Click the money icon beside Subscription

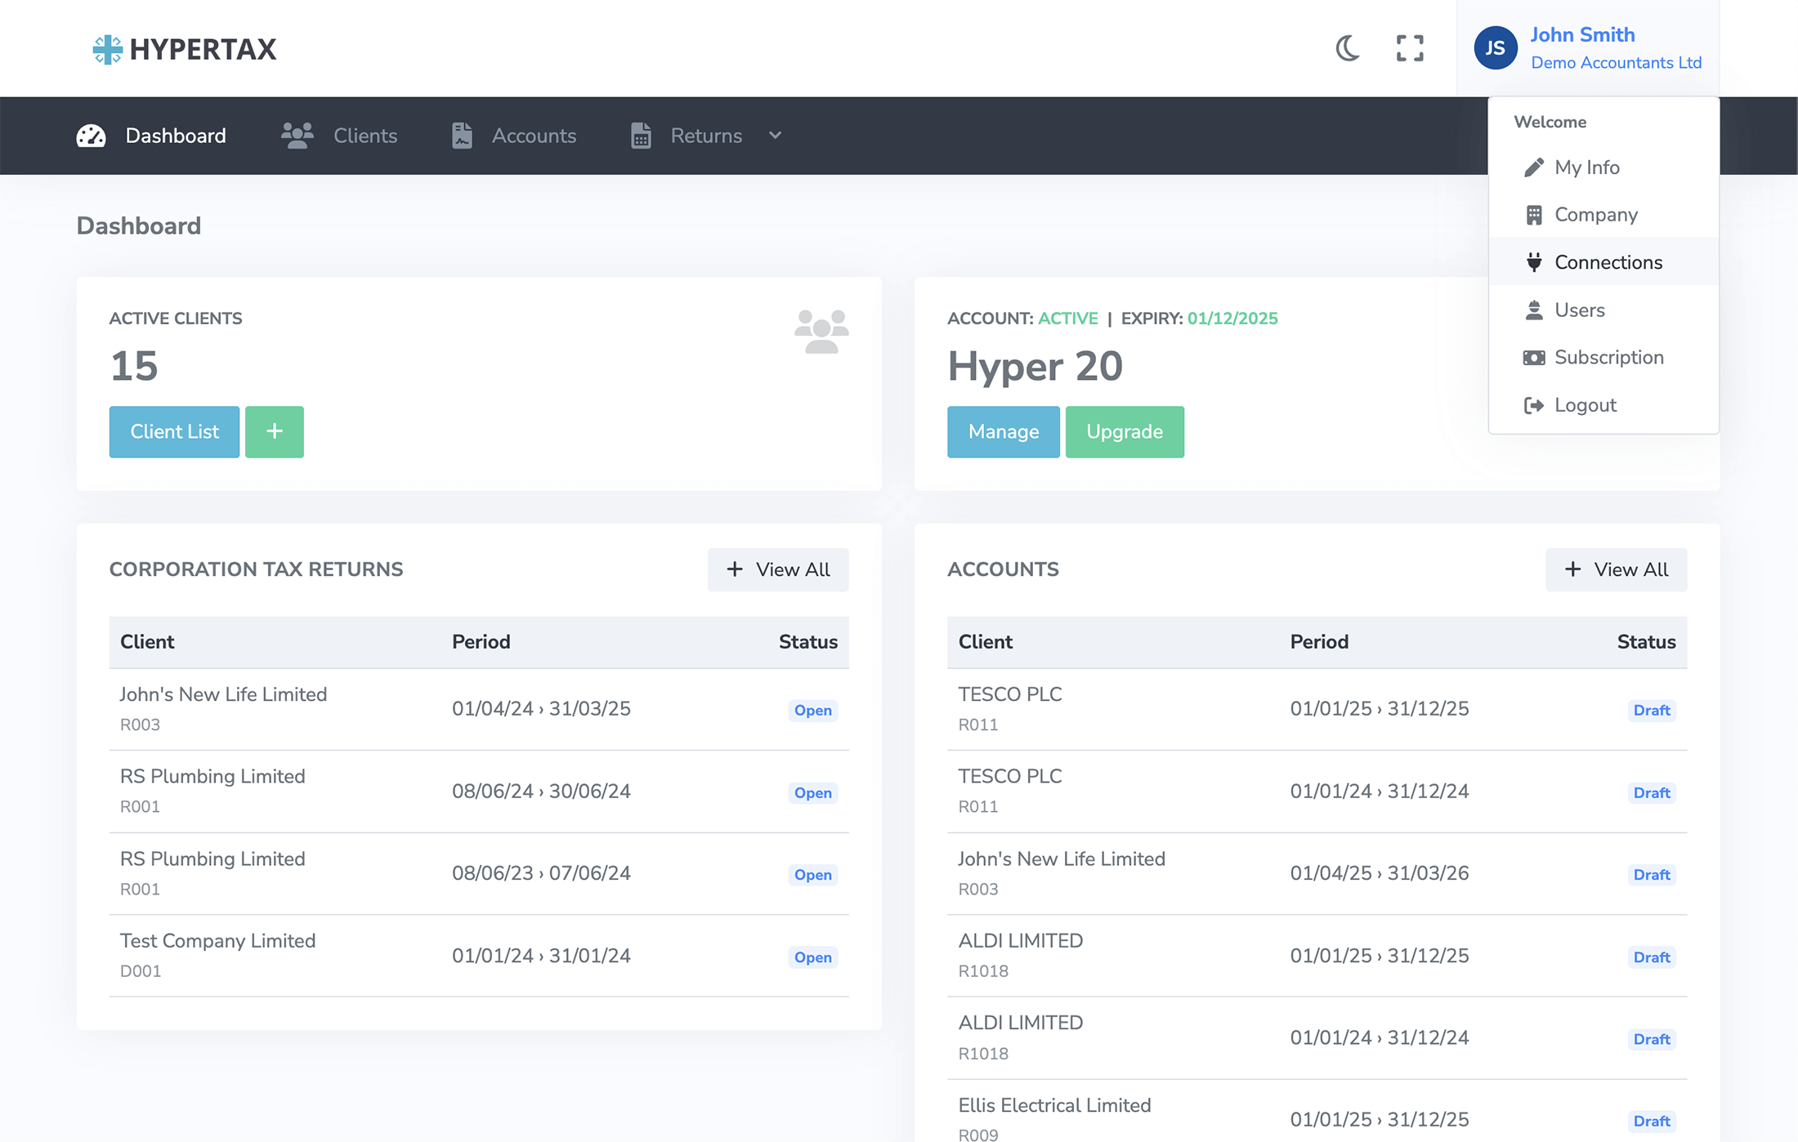[1533, 358]
